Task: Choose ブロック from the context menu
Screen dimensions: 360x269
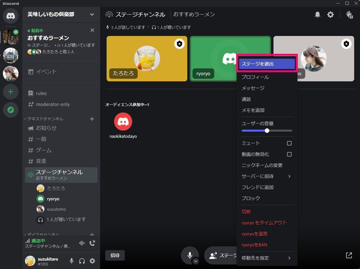Action: coord(267,198)
